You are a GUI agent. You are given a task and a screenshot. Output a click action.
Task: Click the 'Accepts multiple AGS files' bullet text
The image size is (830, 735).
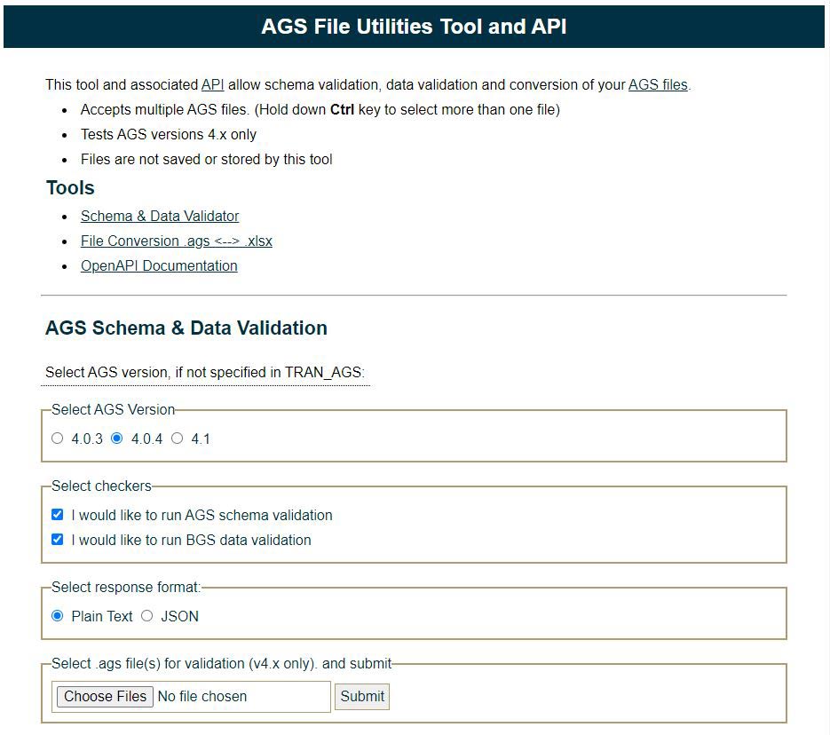pyautogui.click(x=320, y=109)
